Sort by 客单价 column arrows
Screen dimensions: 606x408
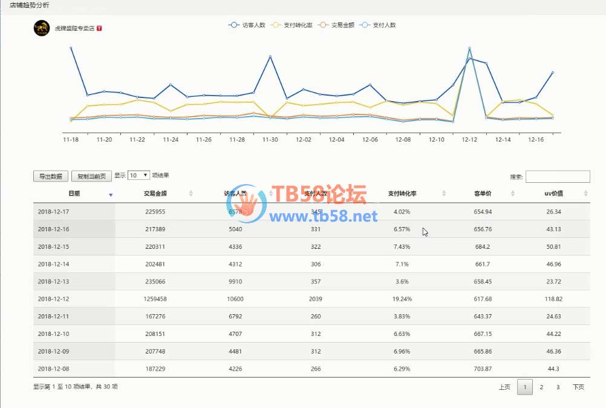[512, 193]
